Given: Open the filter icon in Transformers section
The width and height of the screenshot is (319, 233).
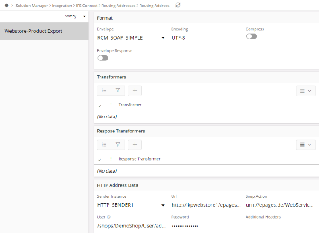Looking at the screenshot, I should click(117, 90).
